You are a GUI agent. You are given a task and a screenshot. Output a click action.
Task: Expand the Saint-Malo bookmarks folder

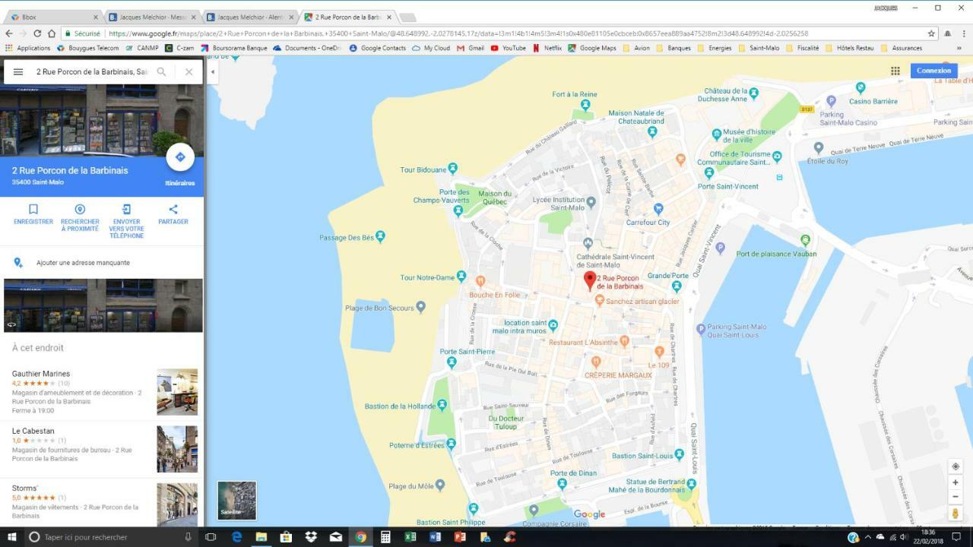pos(758,48)
